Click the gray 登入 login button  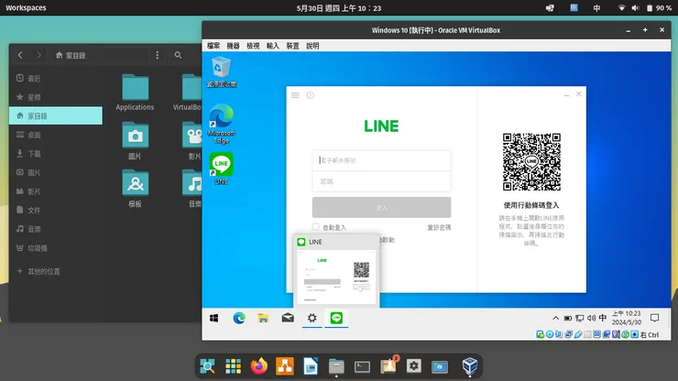381,208
